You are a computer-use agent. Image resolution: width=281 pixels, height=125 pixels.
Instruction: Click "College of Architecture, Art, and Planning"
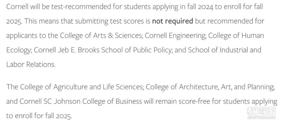pyautogui.click(x=210, y=87)
